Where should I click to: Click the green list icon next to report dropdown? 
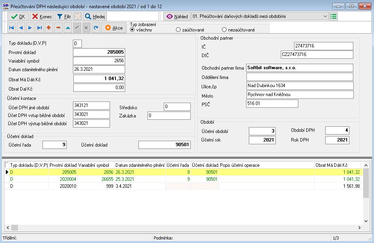pyautogui.click(x=333, y=16)
